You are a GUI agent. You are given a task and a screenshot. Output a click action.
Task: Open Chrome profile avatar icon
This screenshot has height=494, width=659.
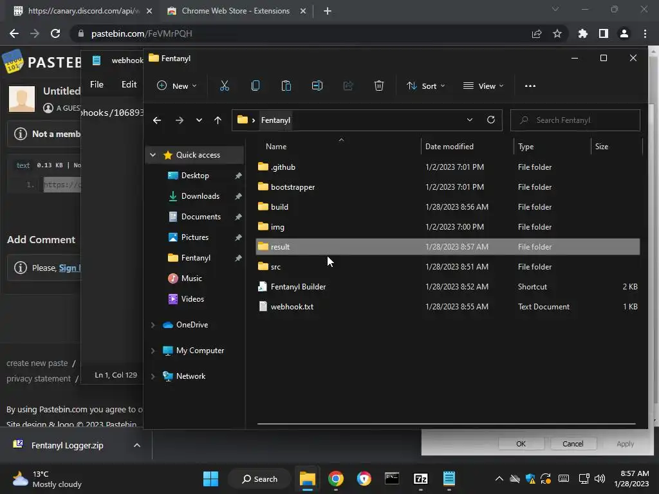[x=624, y=33]
